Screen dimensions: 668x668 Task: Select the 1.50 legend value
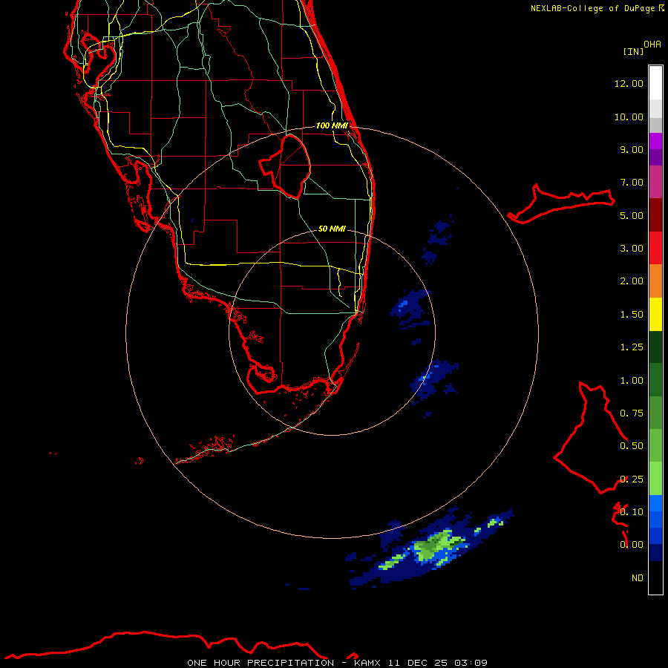pyautogui.click(x=632, y=315)
